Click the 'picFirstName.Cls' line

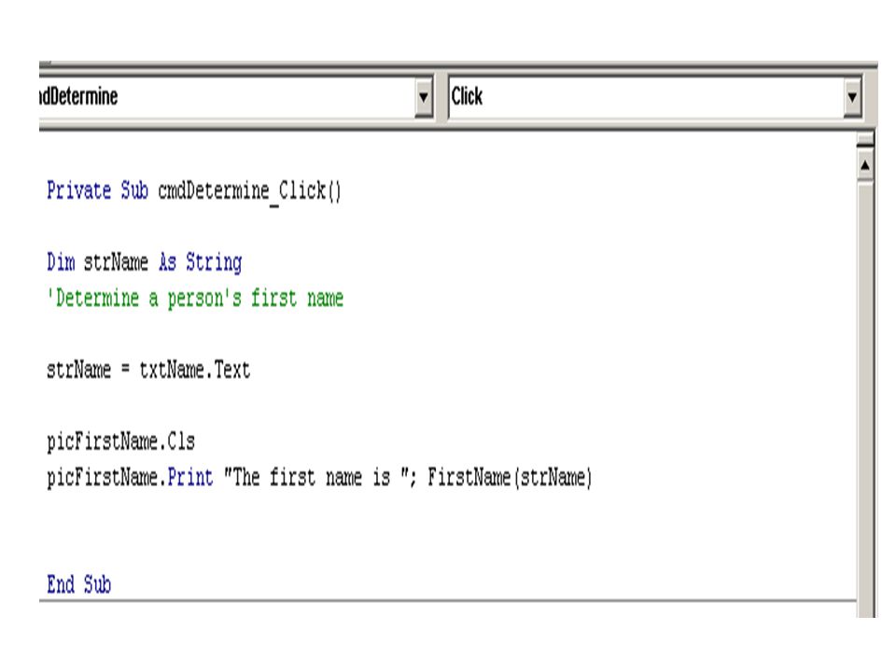tap(120, 441)
